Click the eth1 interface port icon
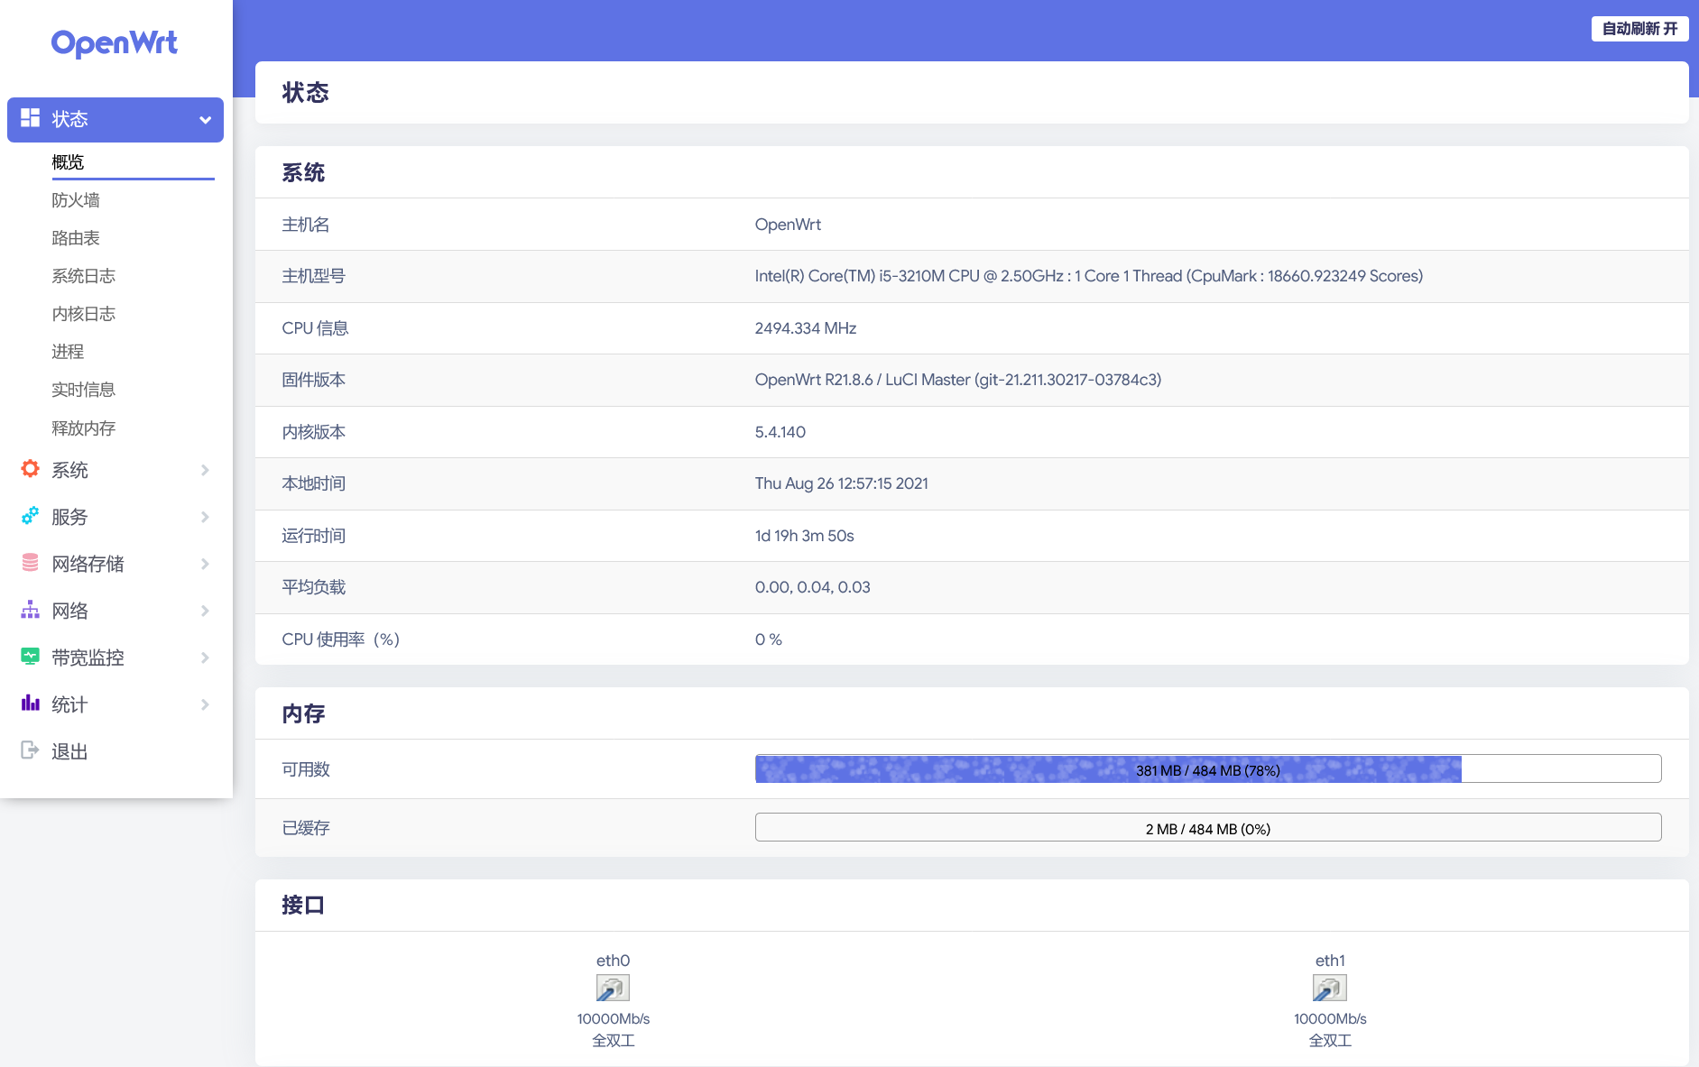Viewport: 1699px width, 1067px height. point(1330,989)
